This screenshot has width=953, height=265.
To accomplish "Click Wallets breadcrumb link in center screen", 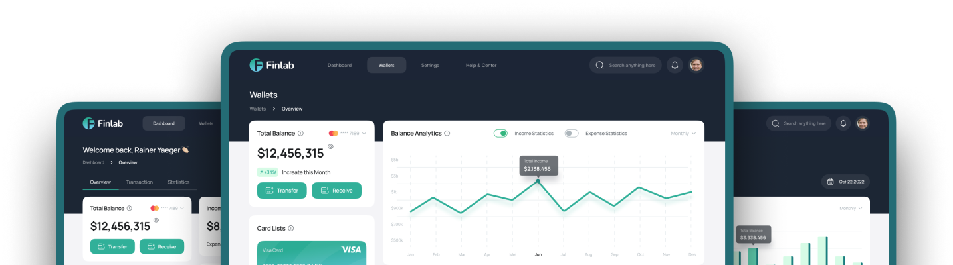I will coord(258,109).
